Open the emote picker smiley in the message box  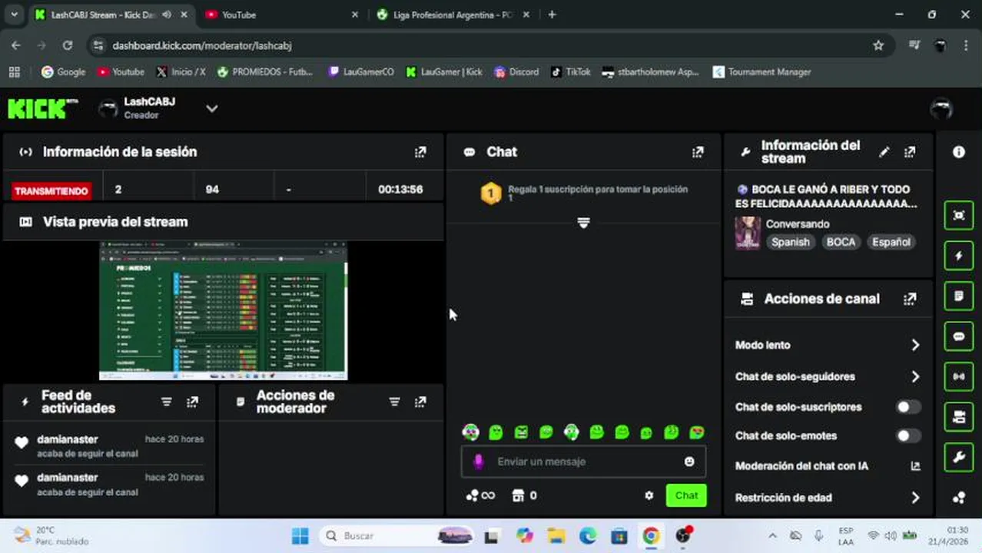tap(689, 462)
